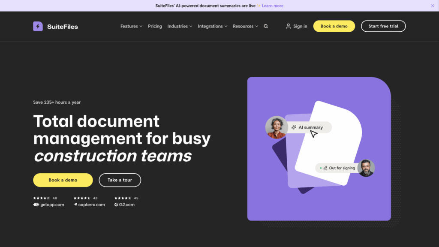Click the capterra.com text

(92, 205)
